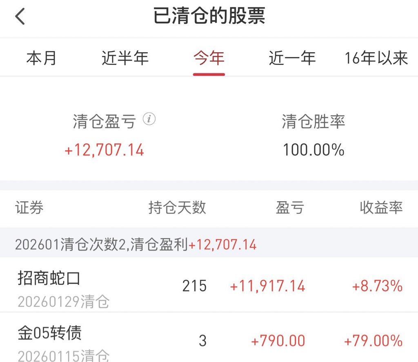Switch to the 近一年 tab
Viewport: 418px width, 362px height.
coord(292,58)
